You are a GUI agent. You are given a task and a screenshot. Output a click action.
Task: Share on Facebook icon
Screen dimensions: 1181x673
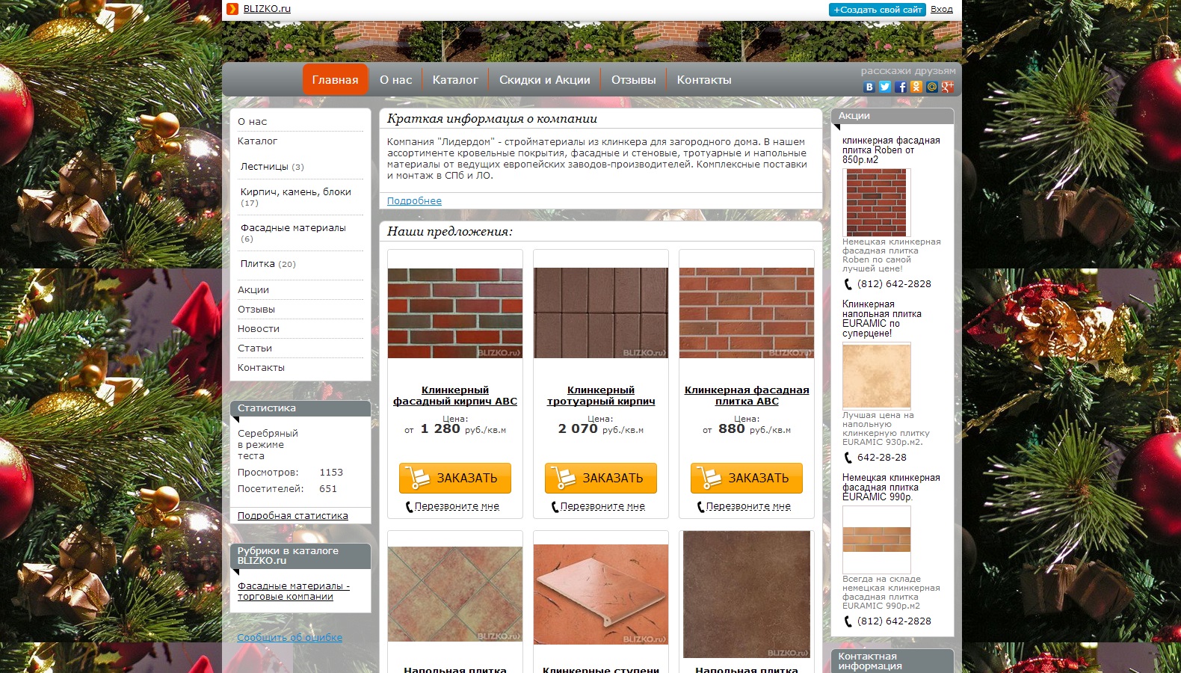[x=900, y=87]
